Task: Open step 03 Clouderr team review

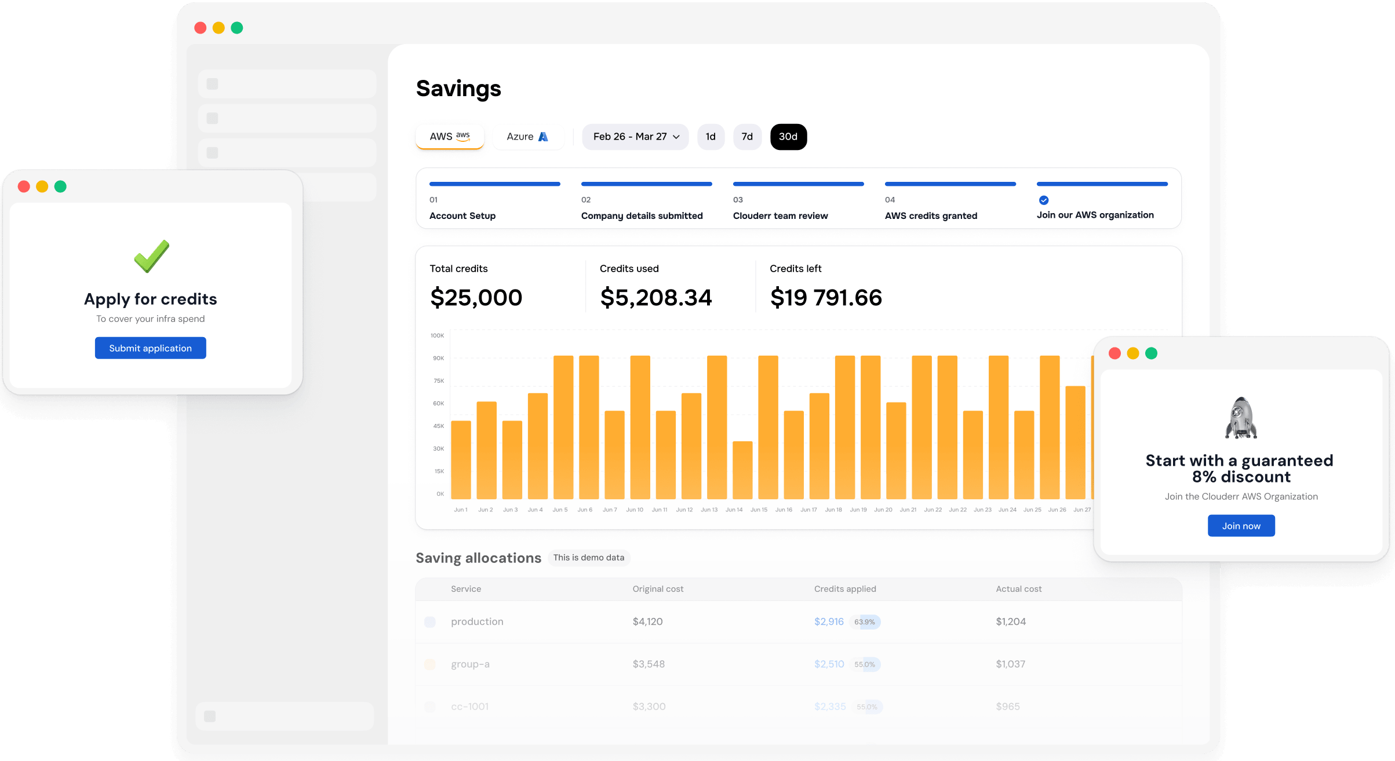Action: pyautogui.click(x=799, y=202)
